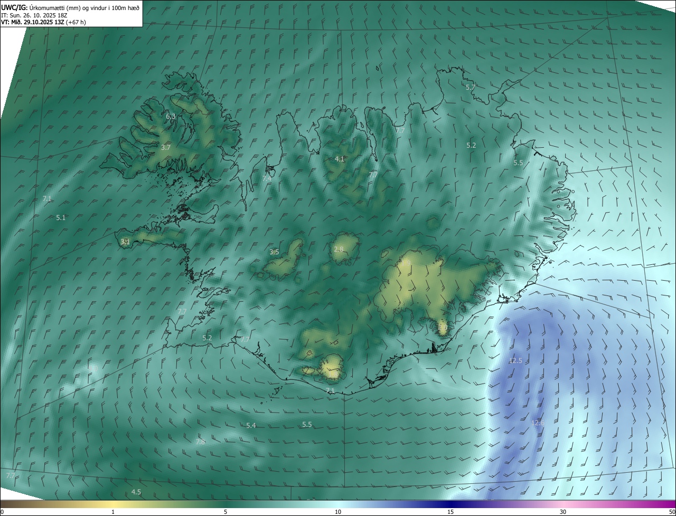Click the 12.6 value label in the blue area
Screen dimensions: 676x516
point(538,423)
